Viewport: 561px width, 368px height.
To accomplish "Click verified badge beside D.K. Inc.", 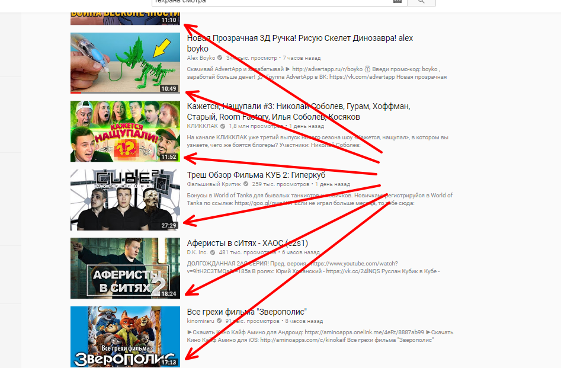I will [x=213, y=252].
